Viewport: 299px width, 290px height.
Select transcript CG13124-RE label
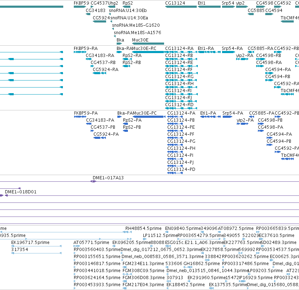[179, 63]
